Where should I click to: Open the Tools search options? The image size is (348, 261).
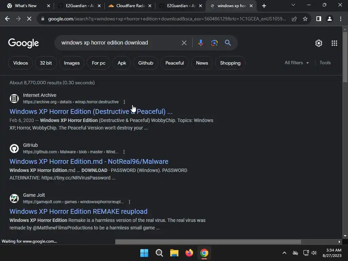click(325, 63)
